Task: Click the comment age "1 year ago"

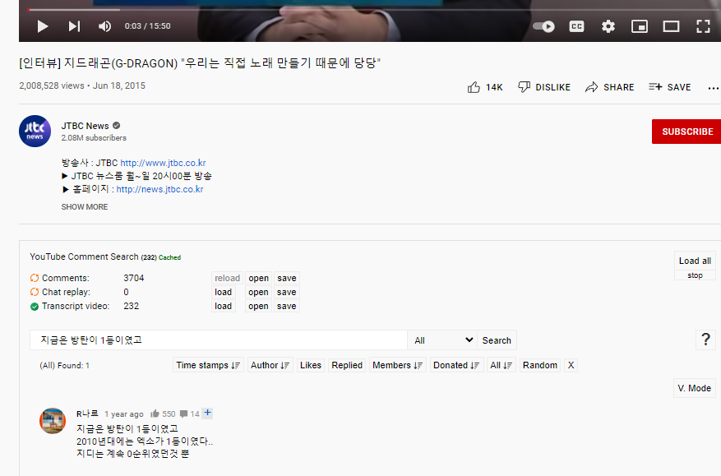Action: tap(123, 414)
